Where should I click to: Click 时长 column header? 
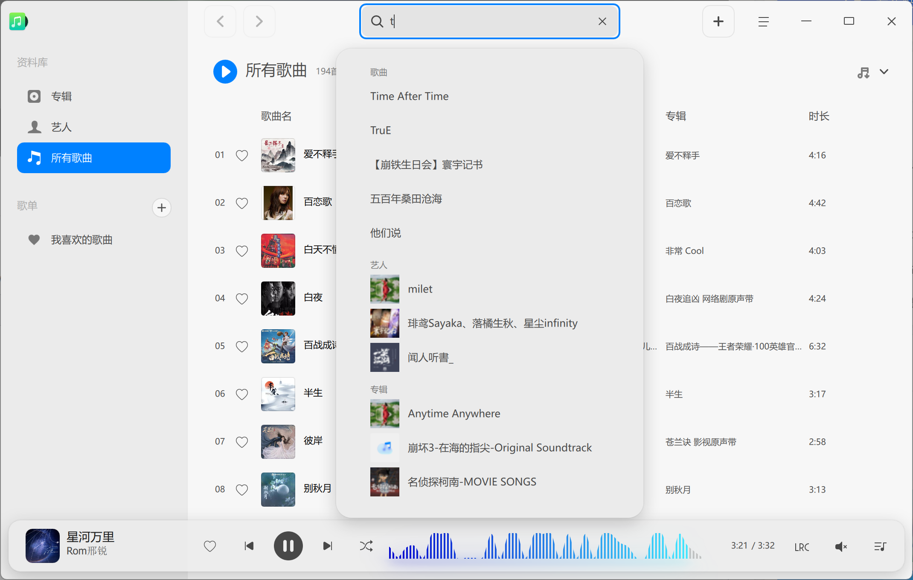click(x=819, y=116)
